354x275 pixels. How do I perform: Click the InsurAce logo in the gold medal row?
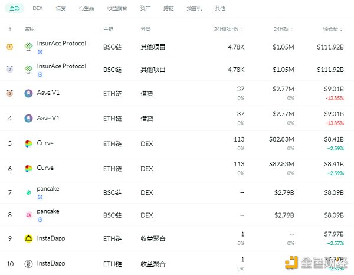point(28,47)
